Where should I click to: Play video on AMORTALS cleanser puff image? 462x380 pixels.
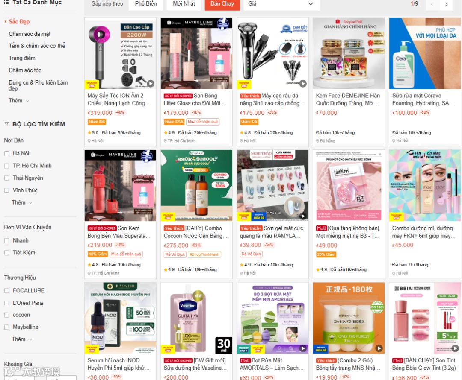[x=302, y=348]
